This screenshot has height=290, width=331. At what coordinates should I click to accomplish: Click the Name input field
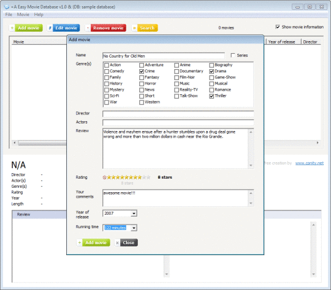click(164, 56)
